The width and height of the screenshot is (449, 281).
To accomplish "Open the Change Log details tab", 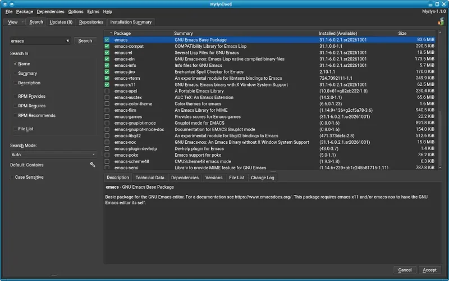I will point(263,178).
